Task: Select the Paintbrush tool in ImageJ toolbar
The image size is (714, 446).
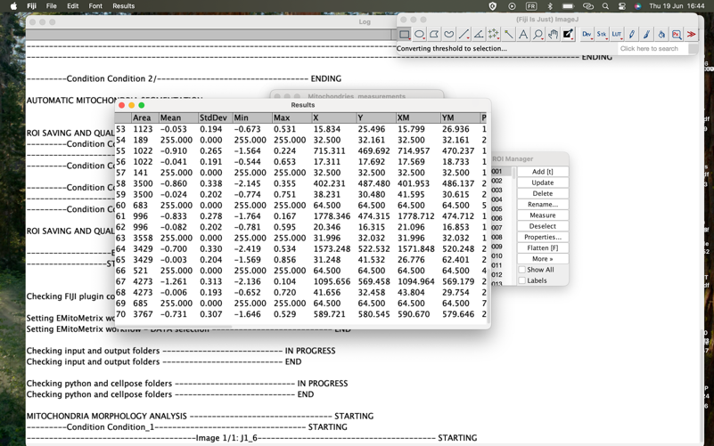Action: point(646,34)
